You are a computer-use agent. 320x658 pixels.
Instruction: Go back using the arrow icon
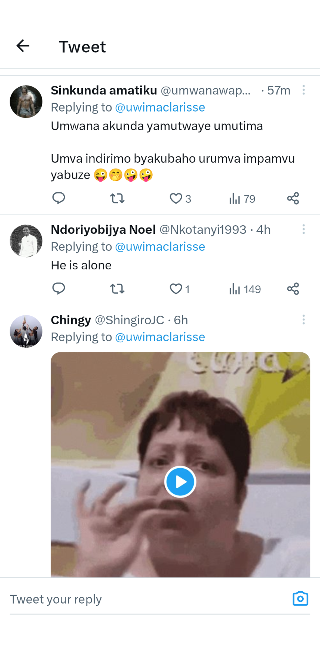(23, 46)
